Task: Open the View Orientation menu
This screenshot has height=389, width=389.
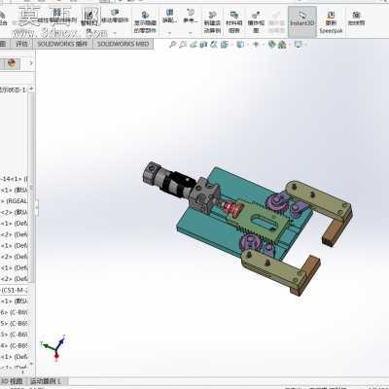Action: (x=225, y=45)
